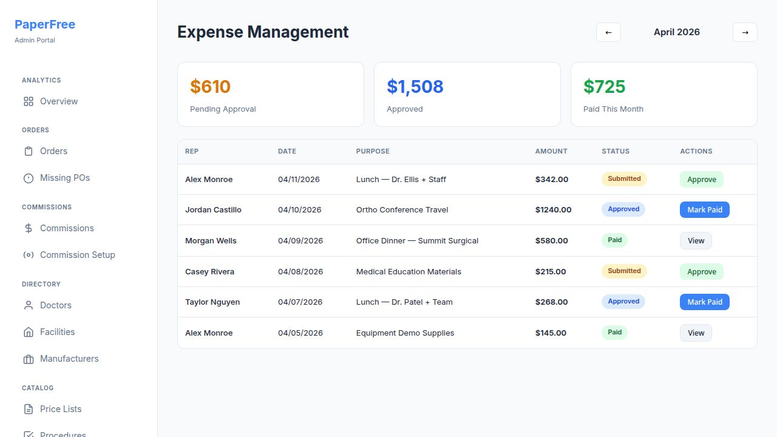Click the Commission Setup target icon
Screen dimensions: 777x437
pyautogui.click(x=29, y=255)
